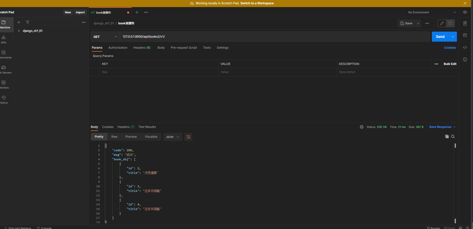Click Bulk Edit for query params
Screen dimensions: 473x229
tap(450, 64)
